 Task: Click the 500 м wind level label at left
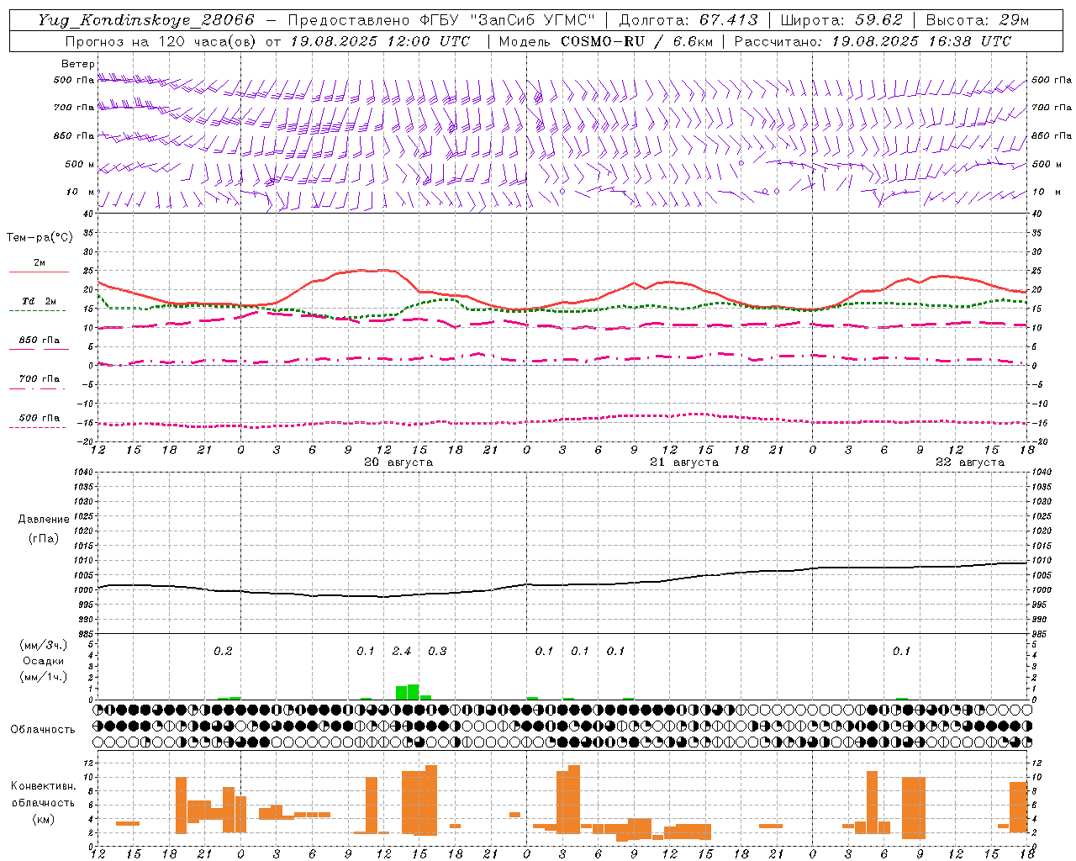(x=80, y=164)
